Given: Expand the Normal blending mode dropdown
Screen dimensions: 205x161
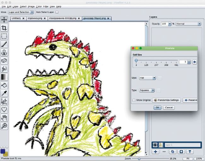Looking at the screenshot, I should coord(188,24).
